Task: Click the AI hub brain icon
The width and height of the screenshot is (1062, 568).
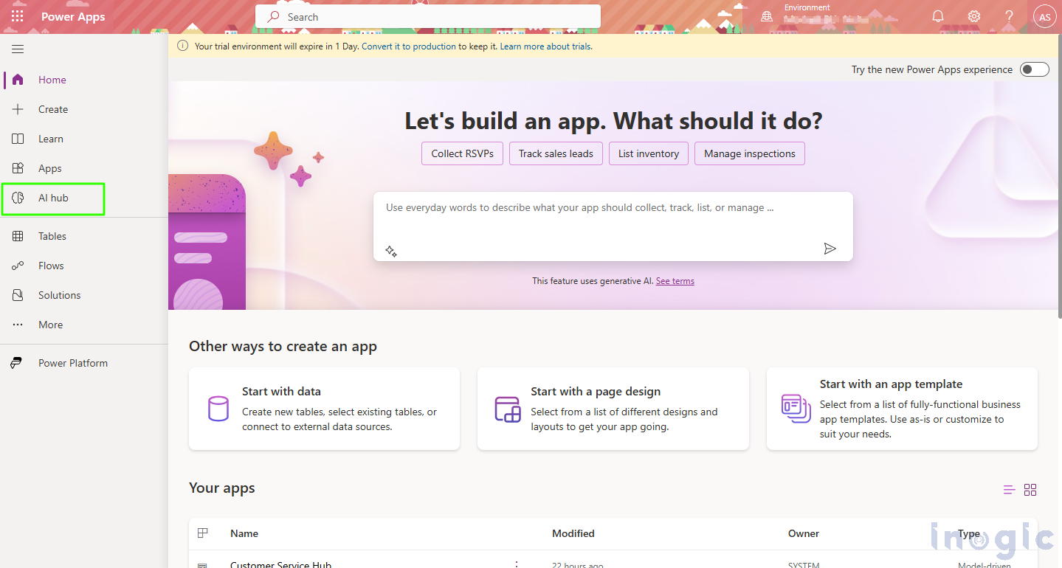Action: tap(18, 198)
